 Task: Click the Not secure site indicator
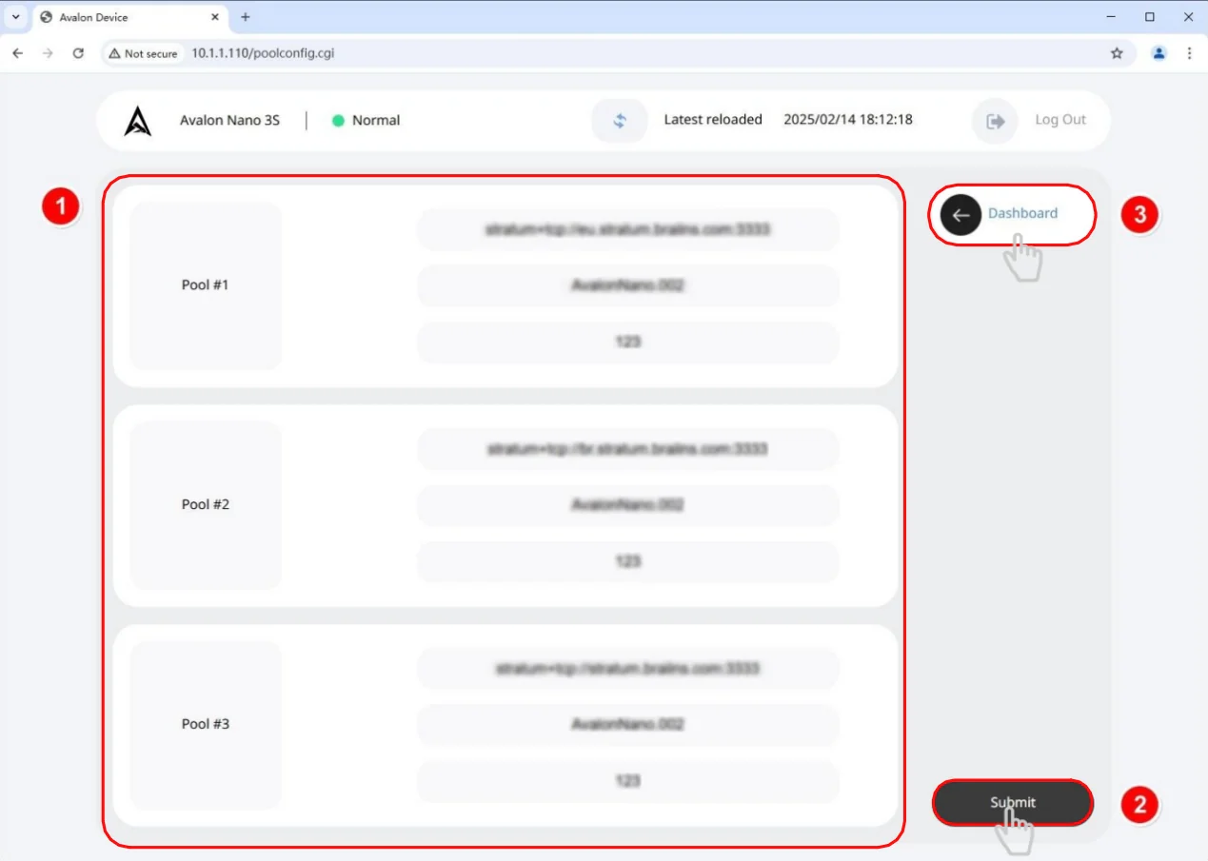click(x=143, y=53)
